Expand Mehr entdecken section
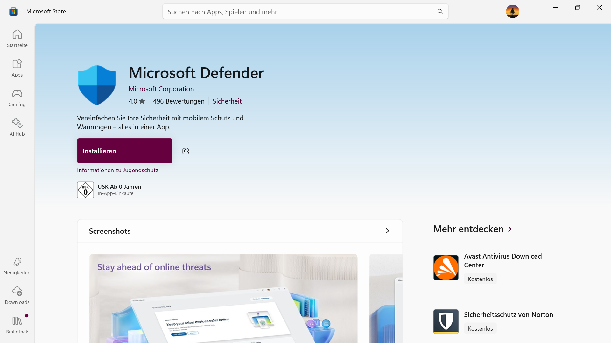The width and height of the screenshot is (611, 343). click(x=473, y=229)
